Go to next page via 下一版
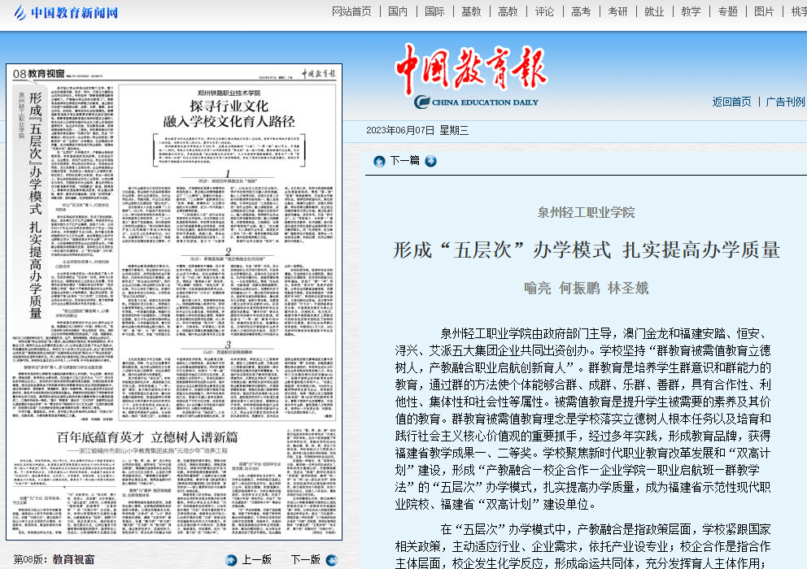The height and width of the screenshot is (569, 807). (x=306, y=560)
